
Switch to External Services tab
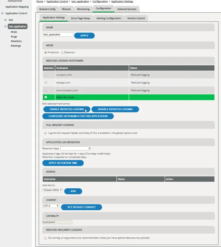[127, 9]
